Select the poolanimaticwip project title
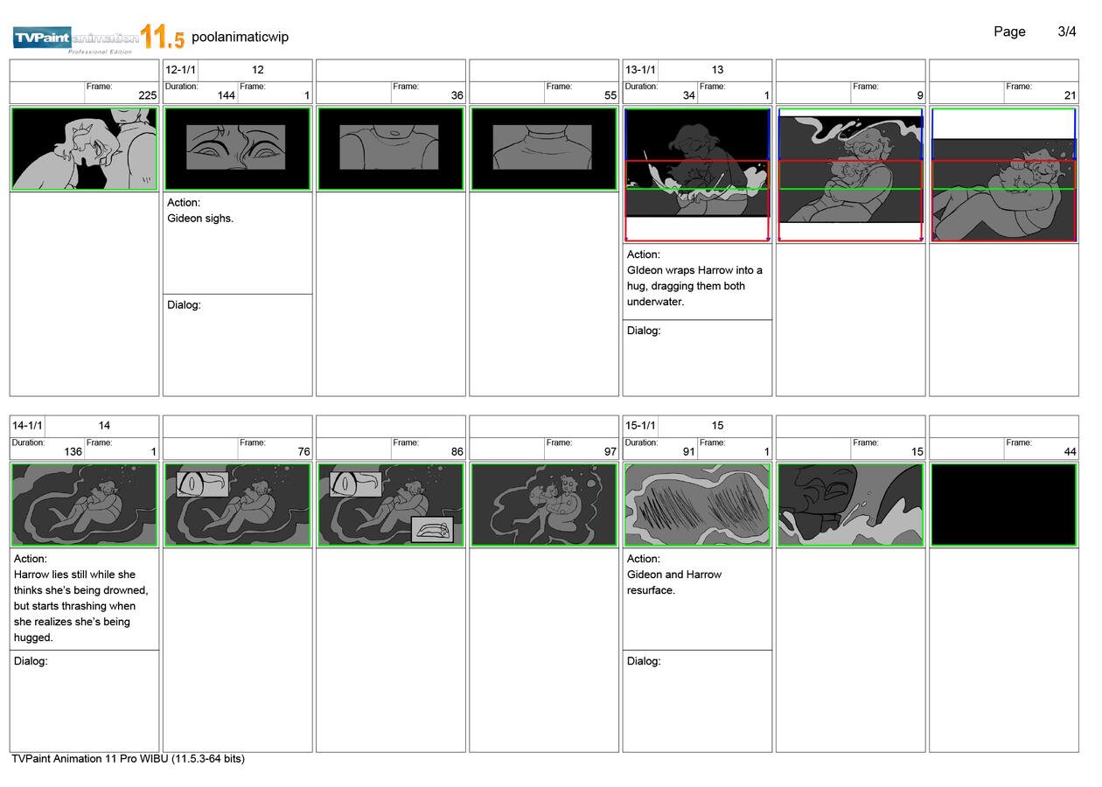The image size is (1102, 787). point(240,37)
